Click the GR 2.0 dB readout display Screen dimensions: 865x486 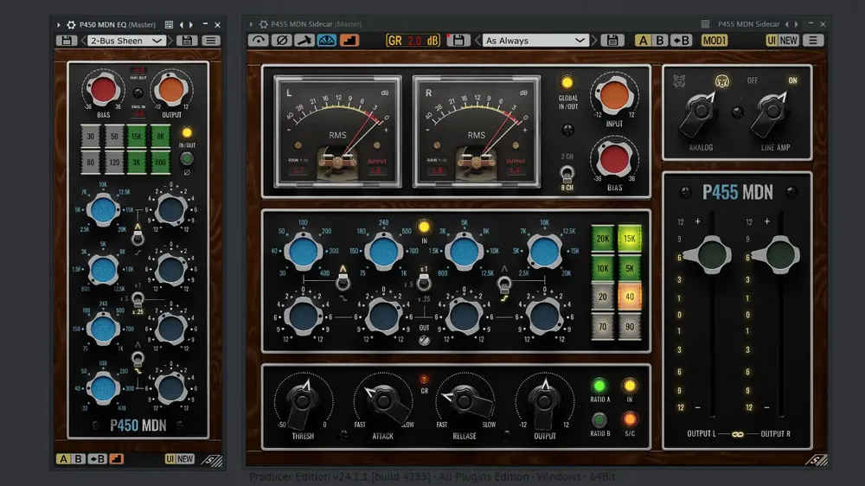point(413,41)
